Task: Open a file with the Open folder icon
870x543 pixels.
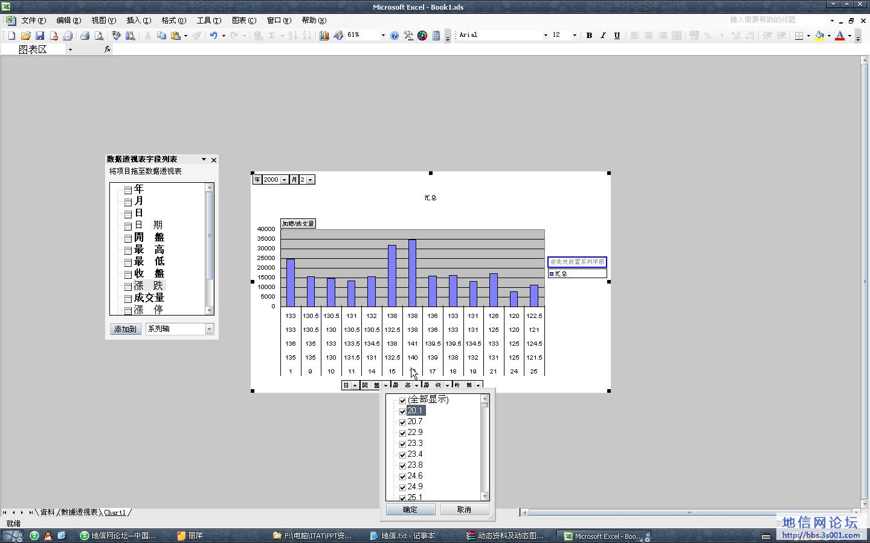Action: 25,36
